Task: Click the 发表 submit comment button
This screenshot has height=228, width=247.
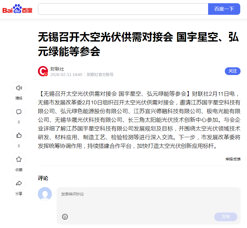Action: pos(225,217)
